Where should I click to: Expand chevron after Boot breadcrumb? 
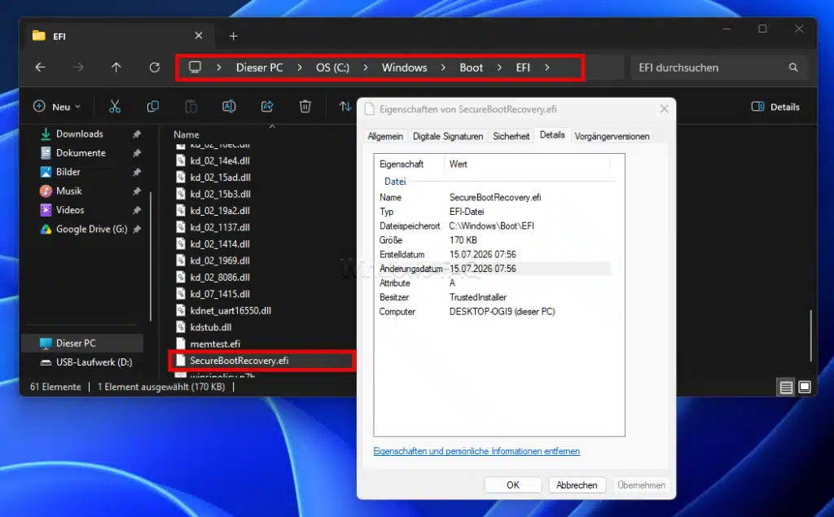tap(499, 68)
